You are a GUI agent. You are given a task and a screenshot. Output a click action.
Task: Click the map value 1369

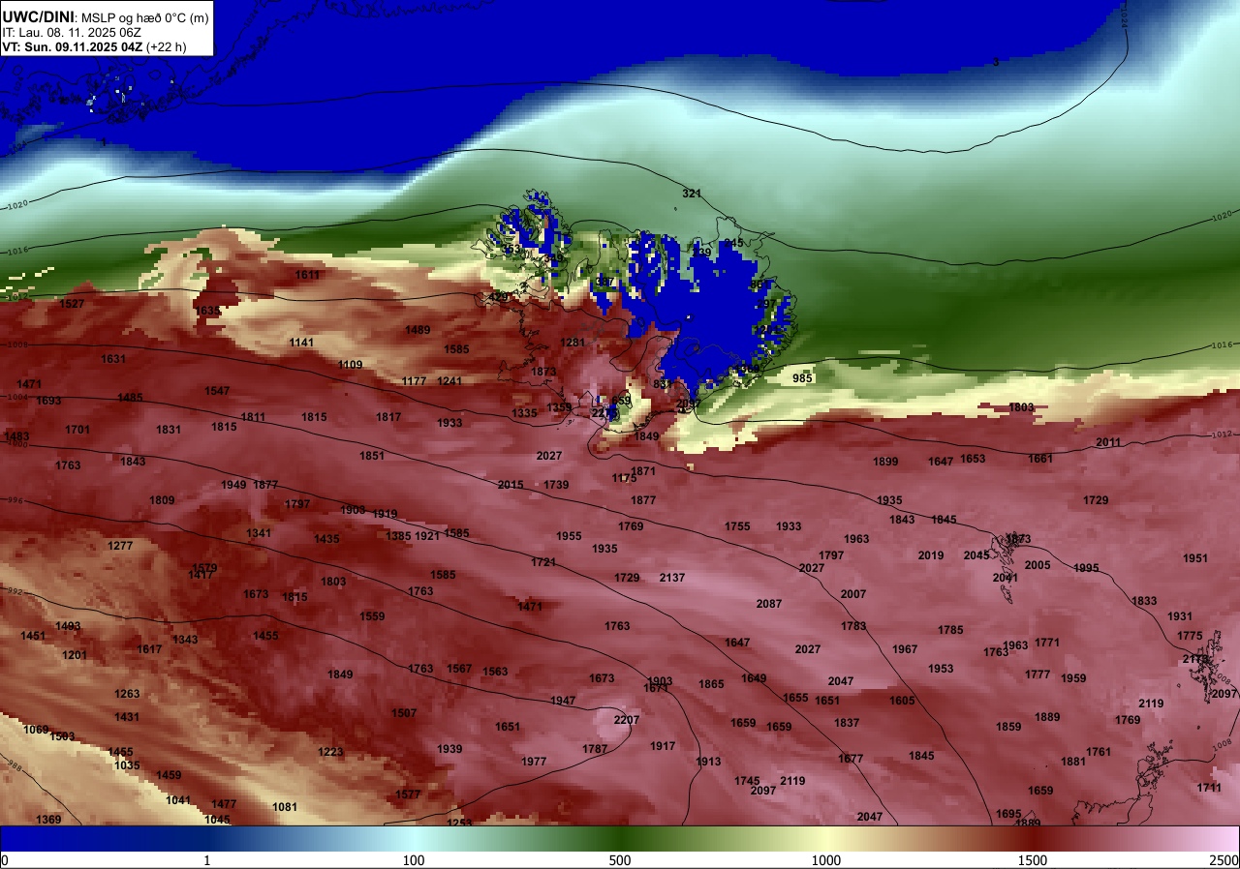click(x=48, y=820)
